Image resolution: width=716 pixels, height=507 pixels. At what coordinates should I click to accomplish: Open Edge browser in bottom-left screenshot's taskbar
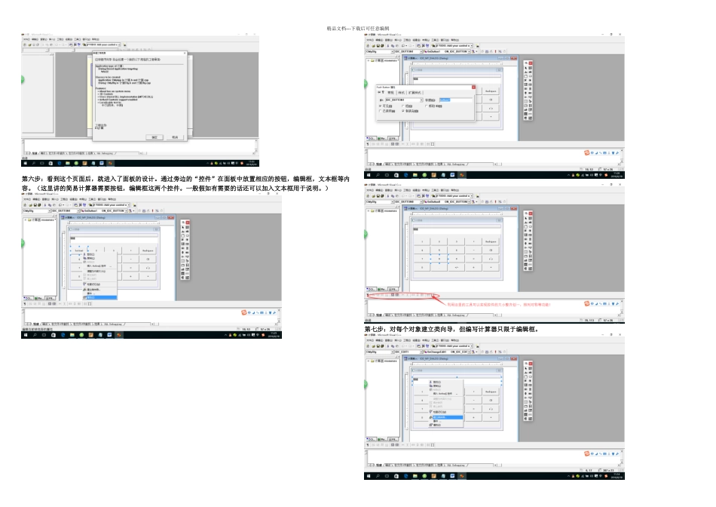[63, 335]
